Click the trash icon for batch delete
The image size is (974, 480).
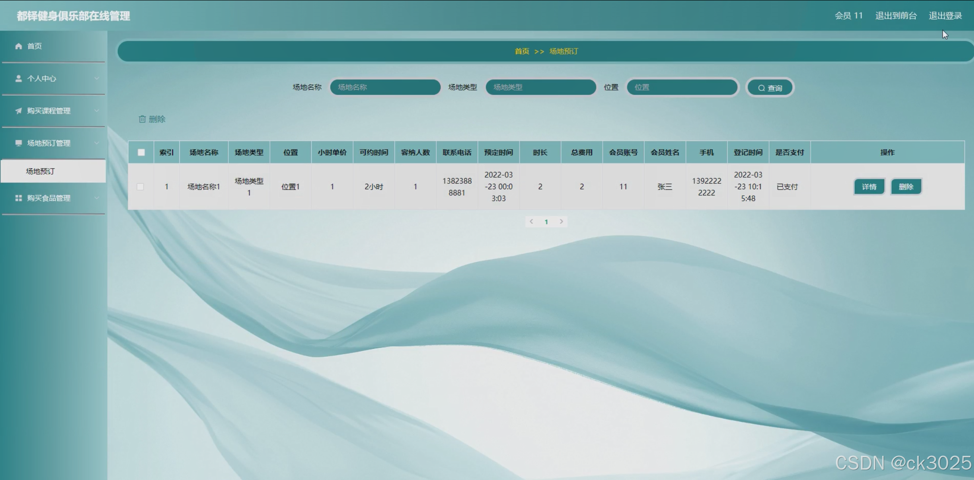[142, 119]
